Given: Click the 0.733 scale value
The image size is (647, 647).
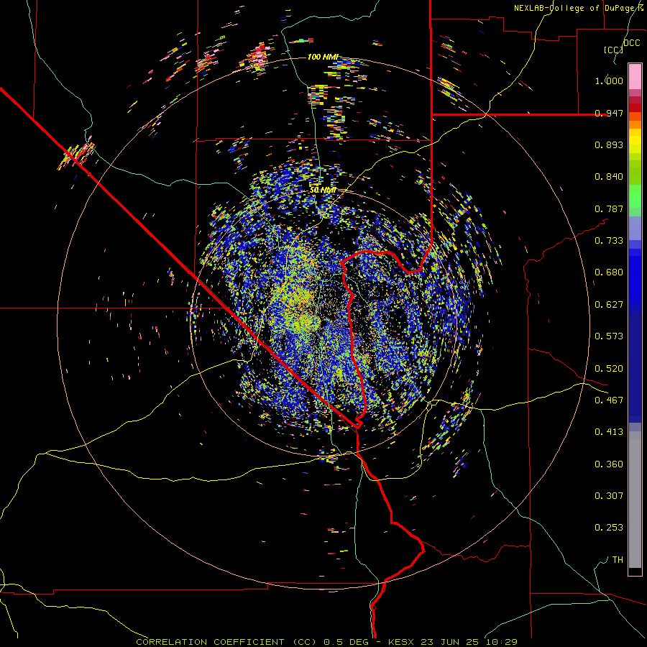Looking at the screenshot, I should point(609,241).
